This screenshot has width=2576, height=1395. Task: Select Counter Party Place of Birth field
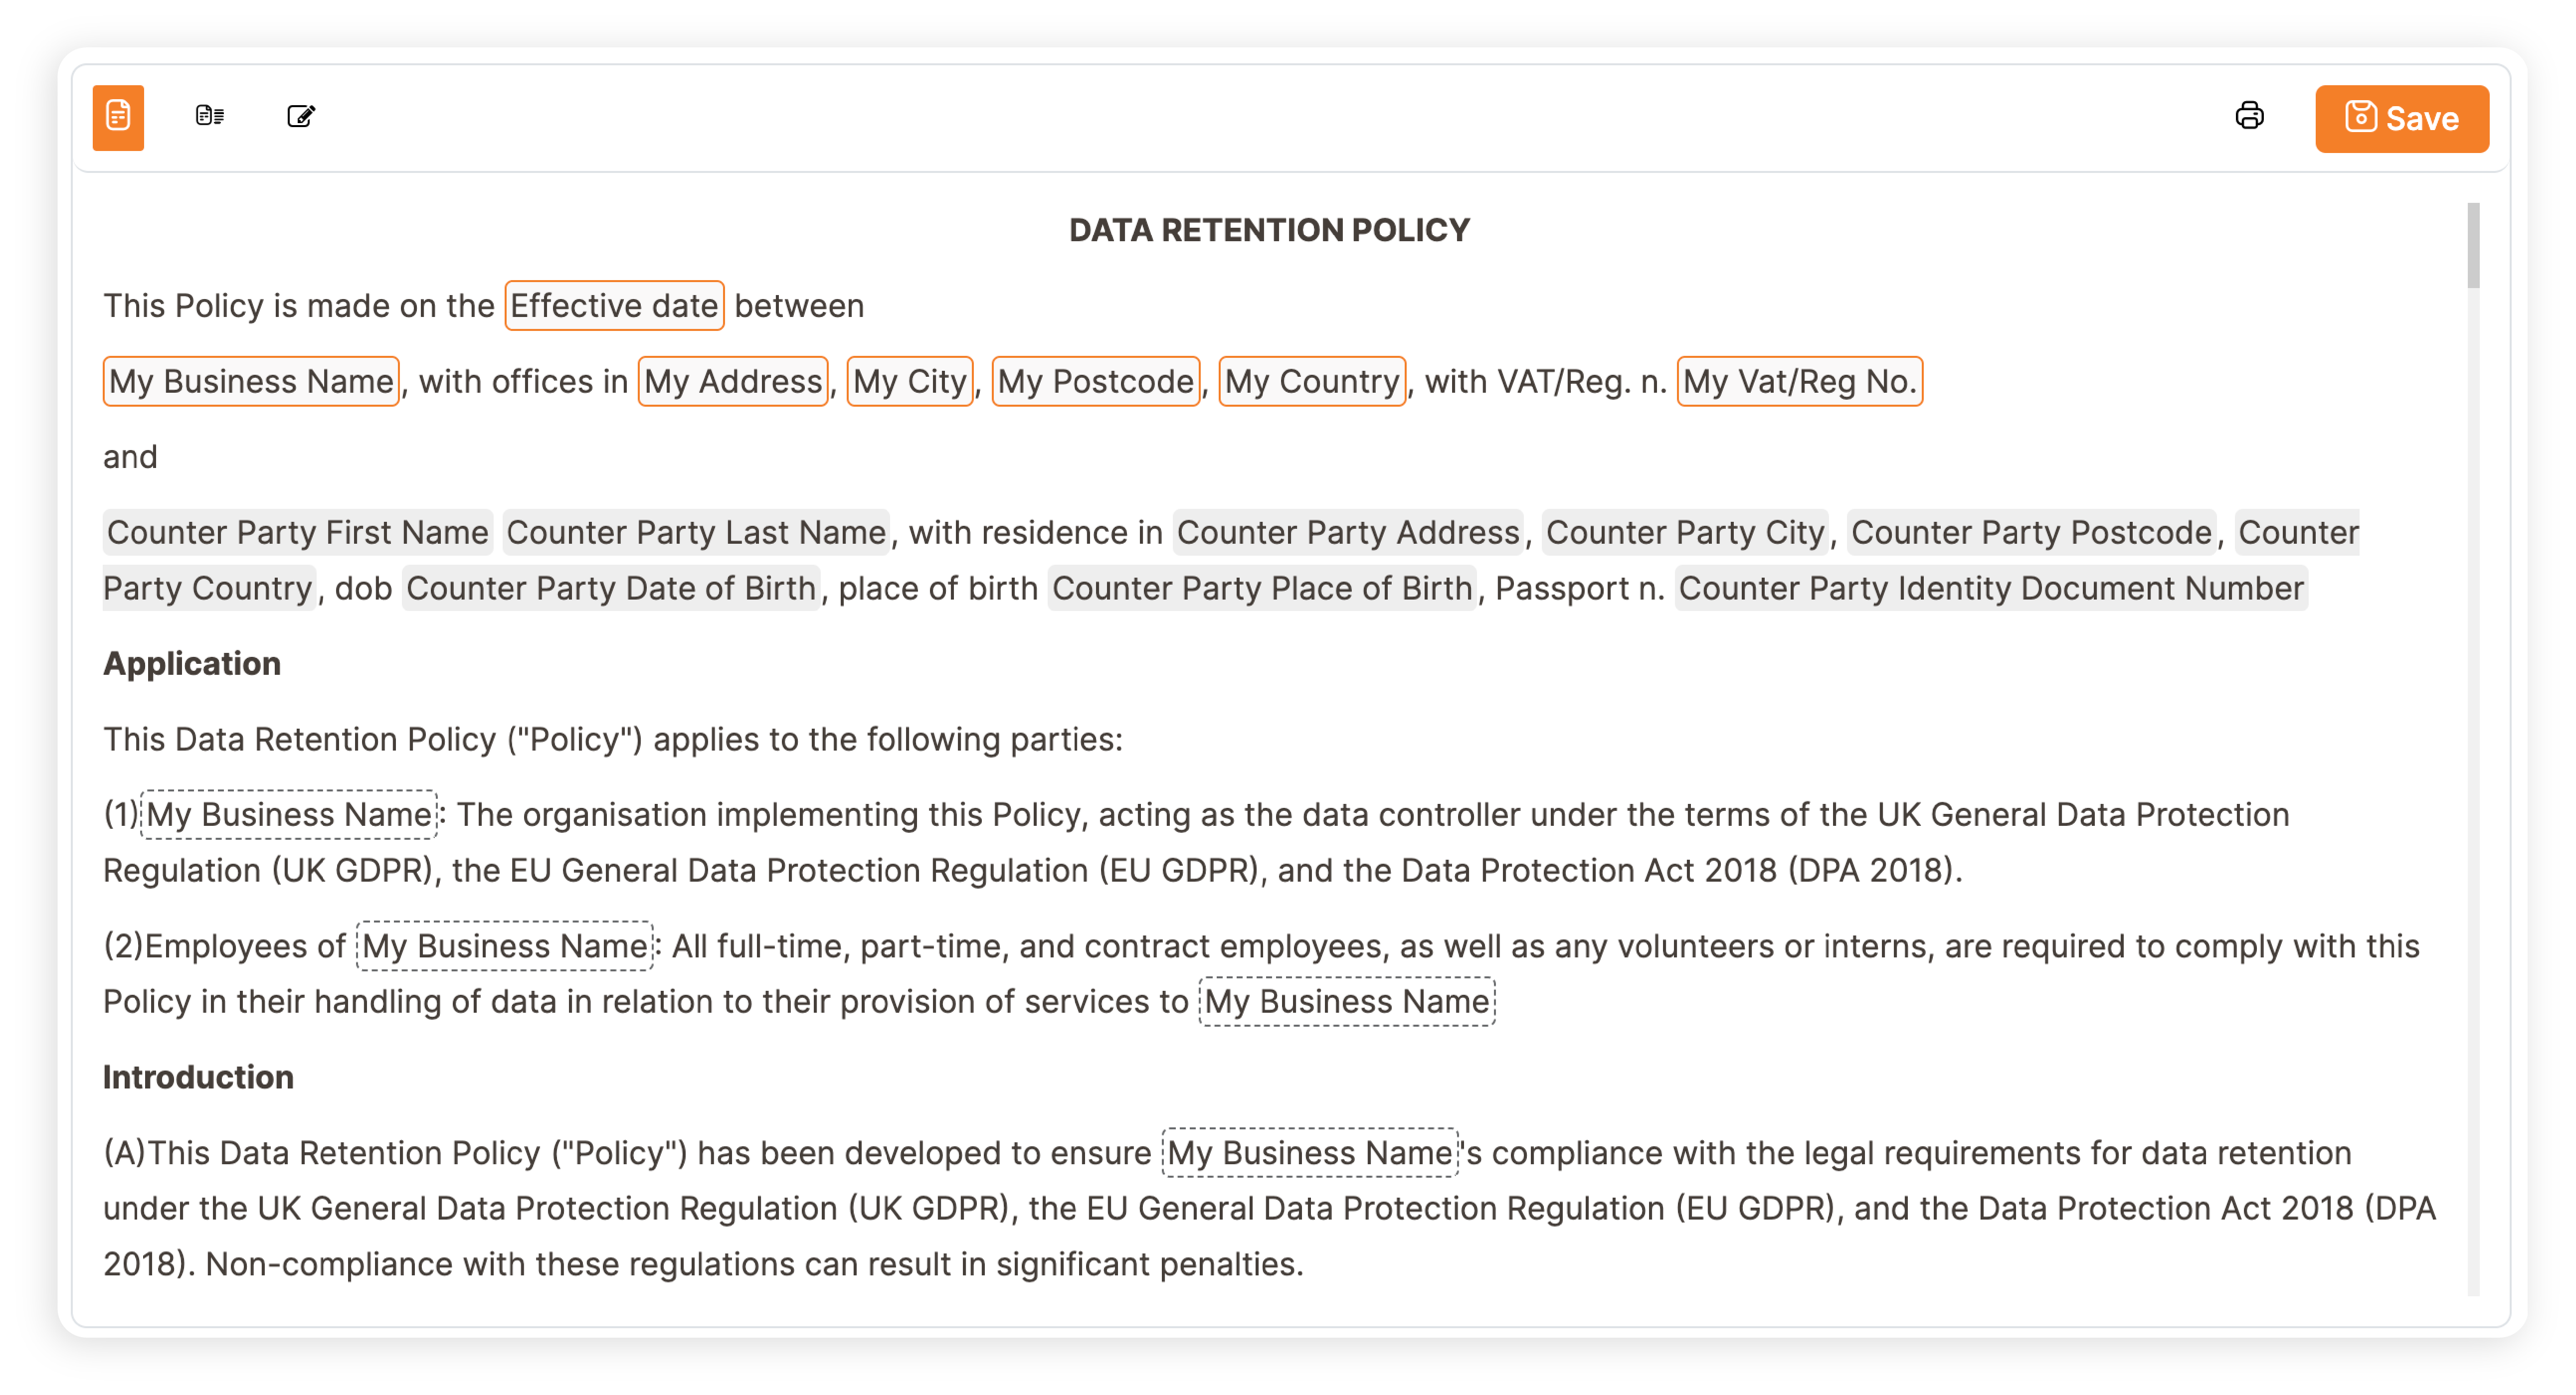point(1261,589)
